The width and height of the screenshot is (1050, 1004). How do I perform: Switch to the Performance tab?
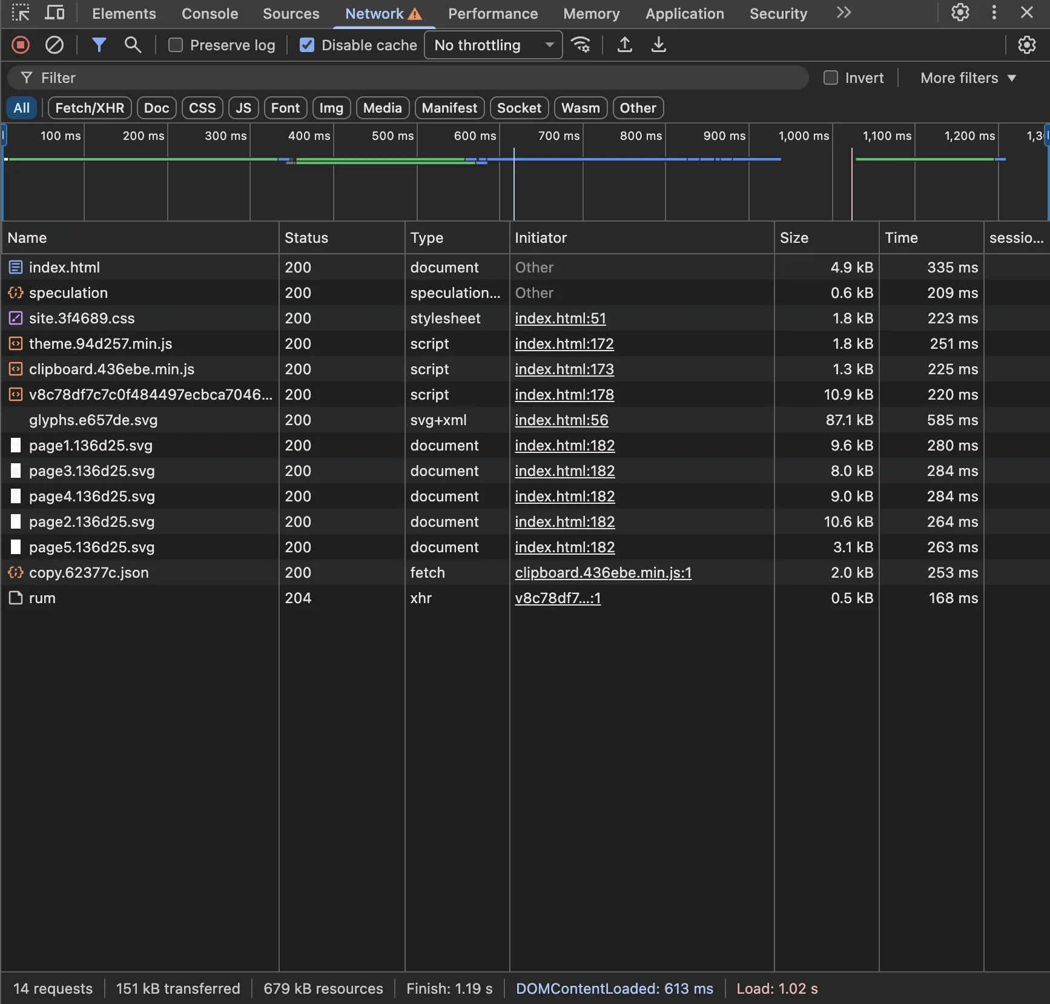coord(493,13)
